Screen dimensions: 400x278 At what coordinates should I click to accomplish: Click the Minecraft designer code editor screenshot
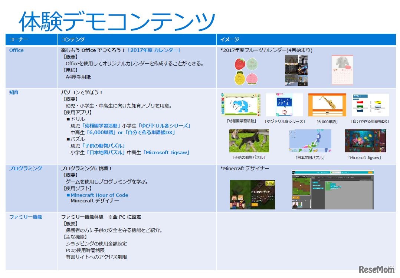pos(332,189)
